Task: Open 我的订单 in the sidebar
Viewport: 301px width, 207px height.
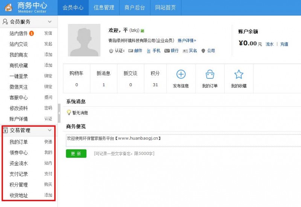Action: (x=18, y=142)
